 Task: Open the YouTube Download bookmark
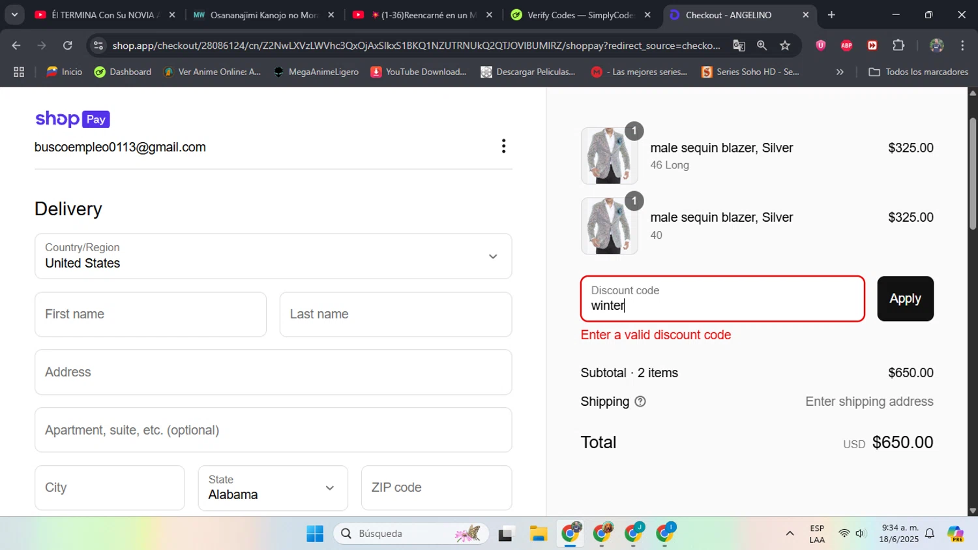click(x=419, y=72)
